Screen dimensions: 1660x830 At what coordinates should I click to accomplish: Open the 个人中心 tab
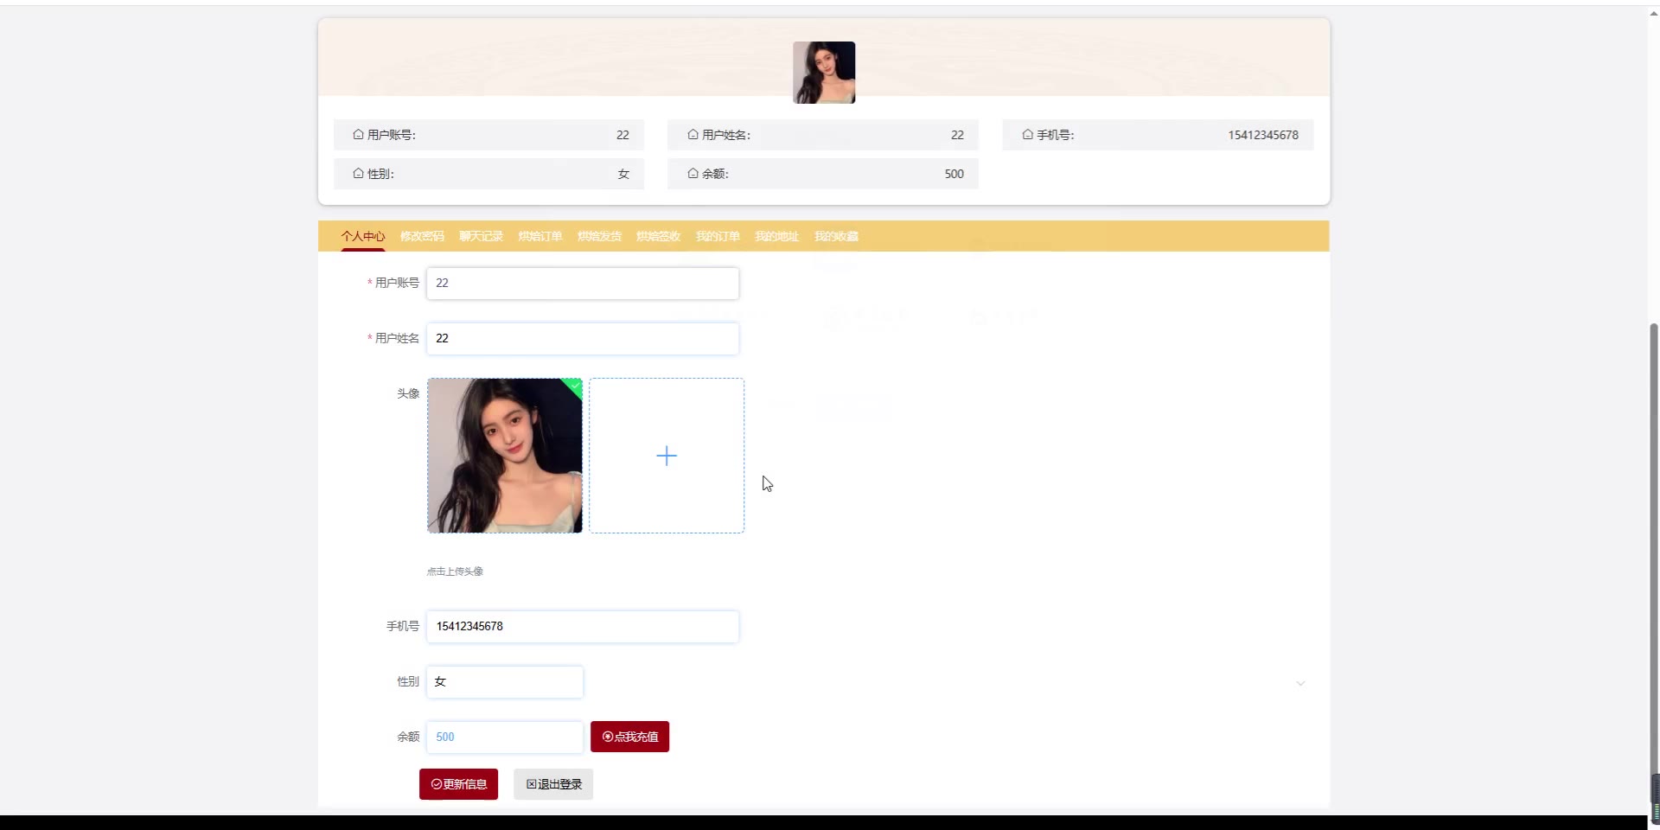point(363,236)
